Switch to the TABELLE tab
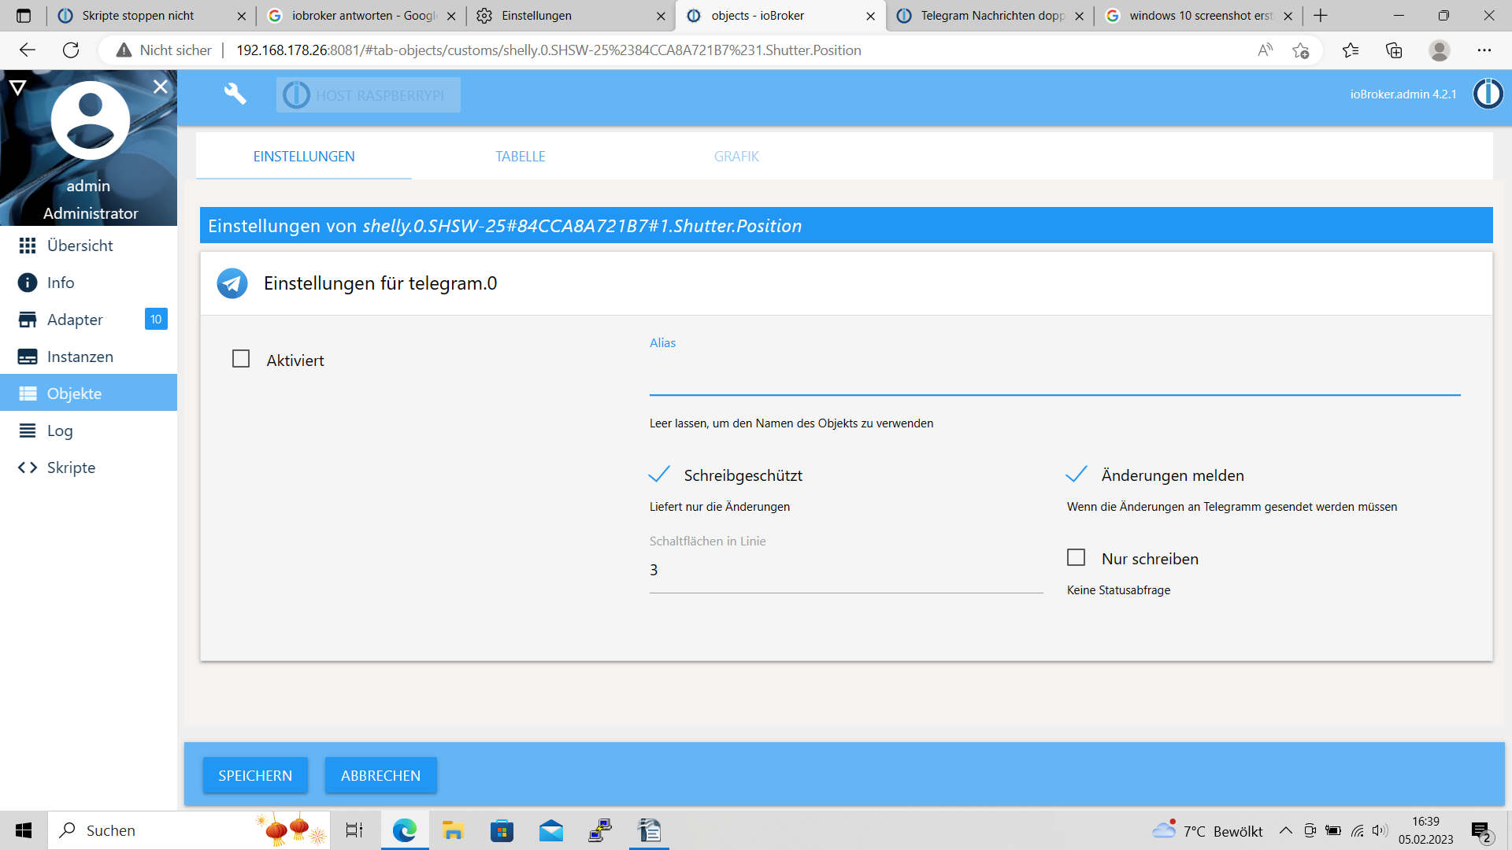 click(x=520, y=157)
